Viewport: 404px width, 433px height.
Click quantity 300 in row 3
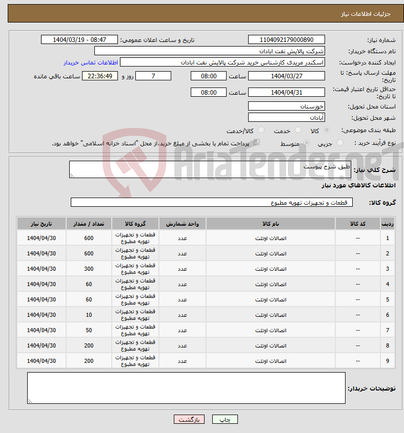tap(89, 269)
